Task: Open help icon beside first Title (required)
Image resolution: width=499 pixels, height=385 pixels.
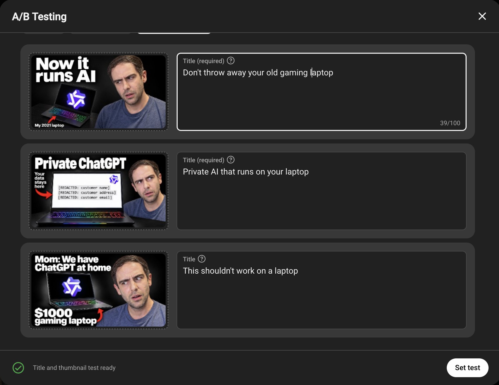Action: click(x=231, y=61)
